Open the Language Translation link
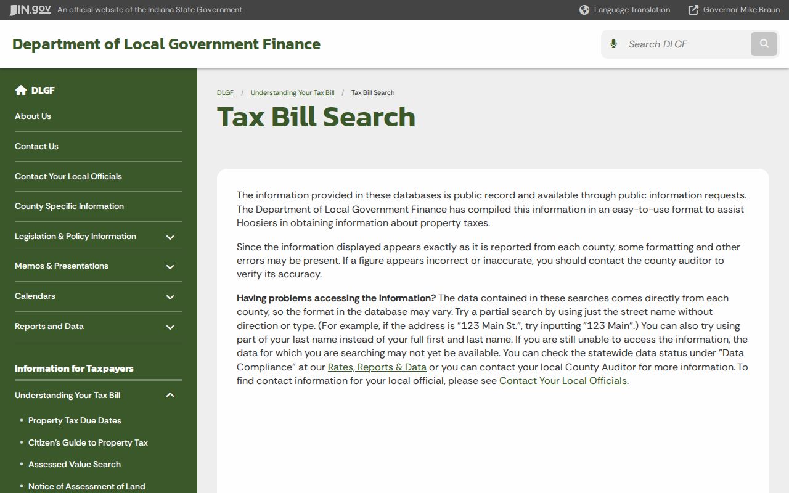The image size is (789, 493). (632, 10)
